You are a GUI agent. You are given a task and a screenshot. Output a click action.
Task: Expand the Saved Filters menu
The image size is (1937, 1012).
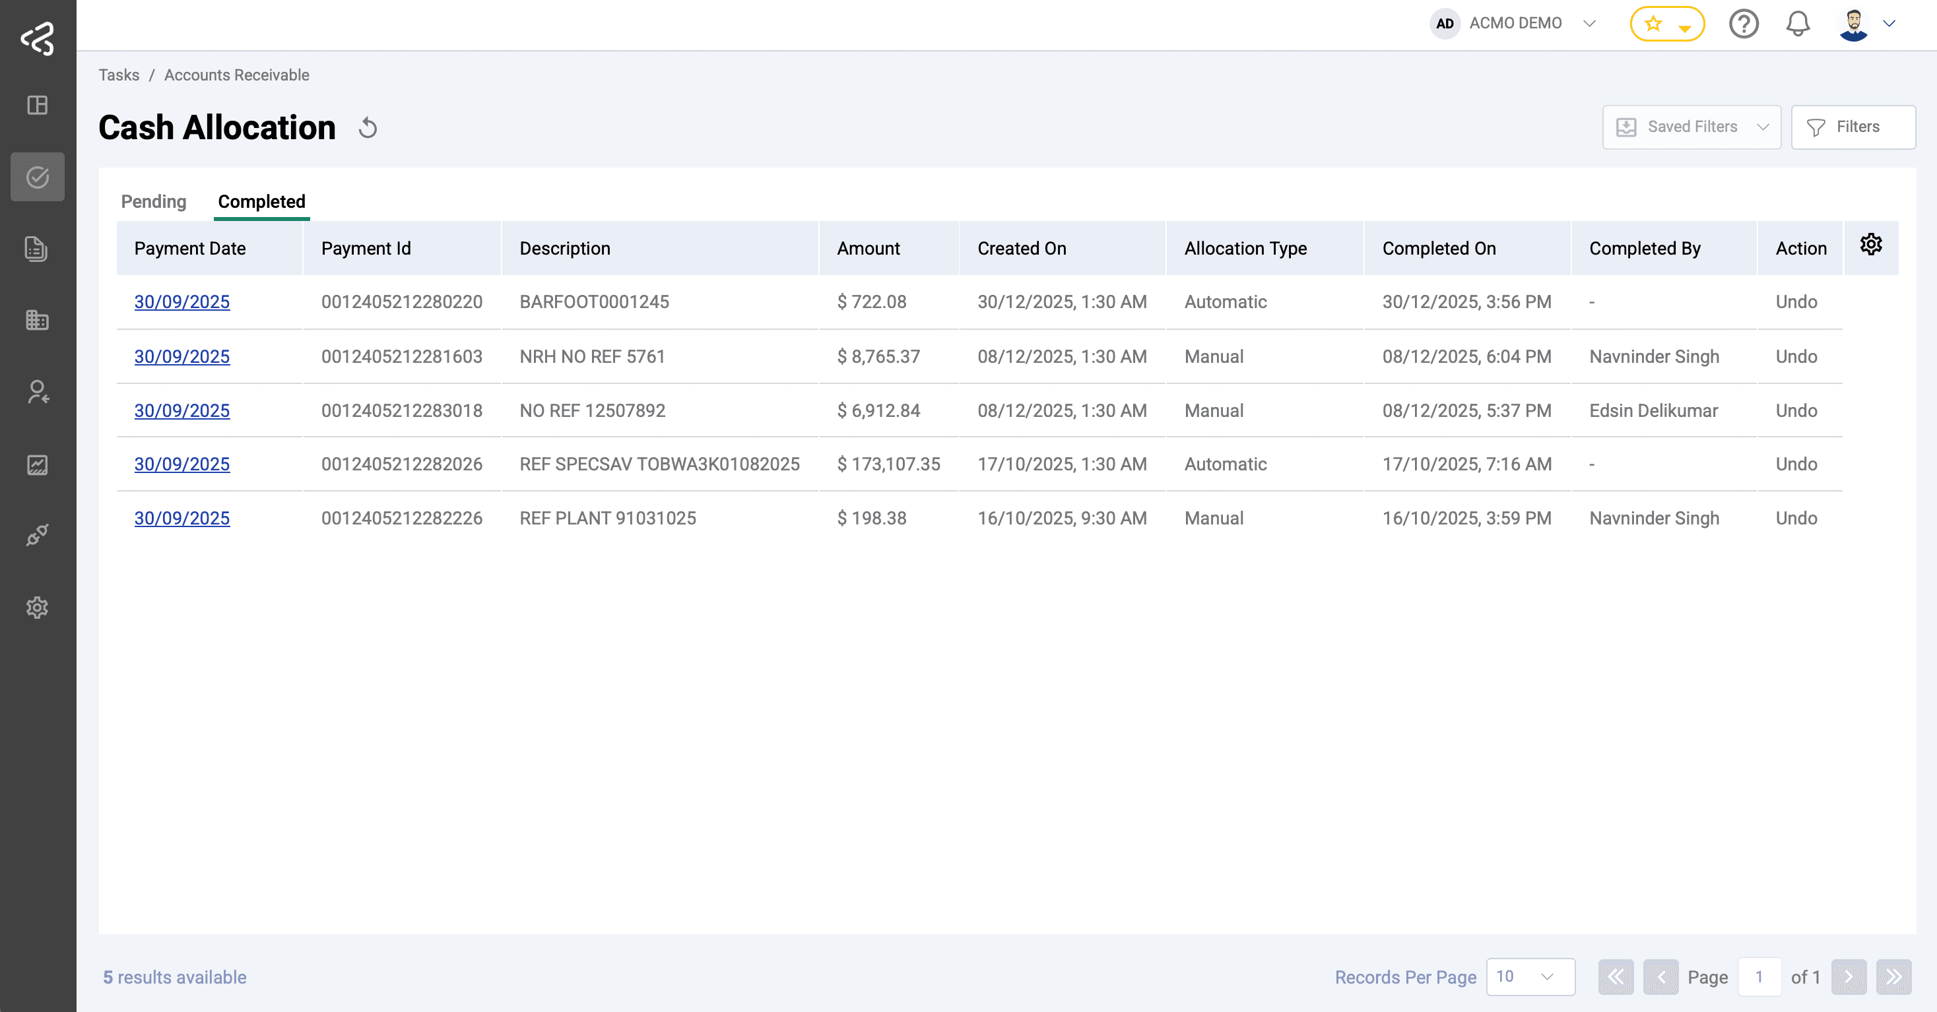[1691, 126]
